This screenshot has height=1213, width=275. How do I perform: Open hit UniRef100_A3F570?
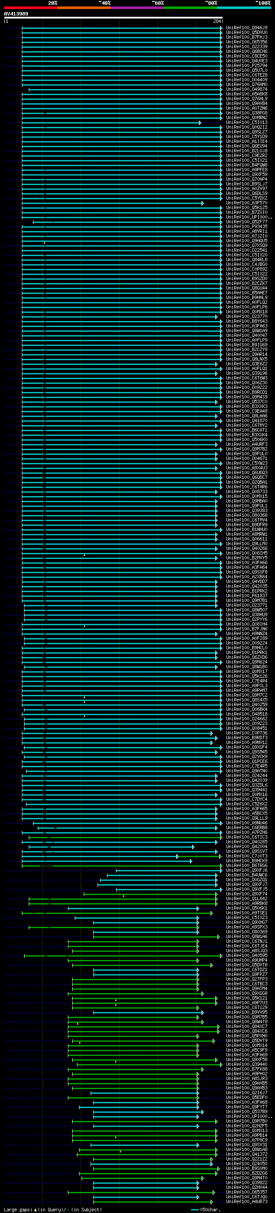click(x=247, y=203)
